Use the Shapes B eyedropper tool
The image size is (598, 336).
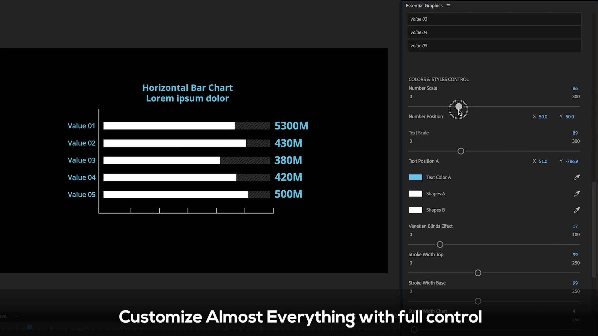(x=577, y=210)
